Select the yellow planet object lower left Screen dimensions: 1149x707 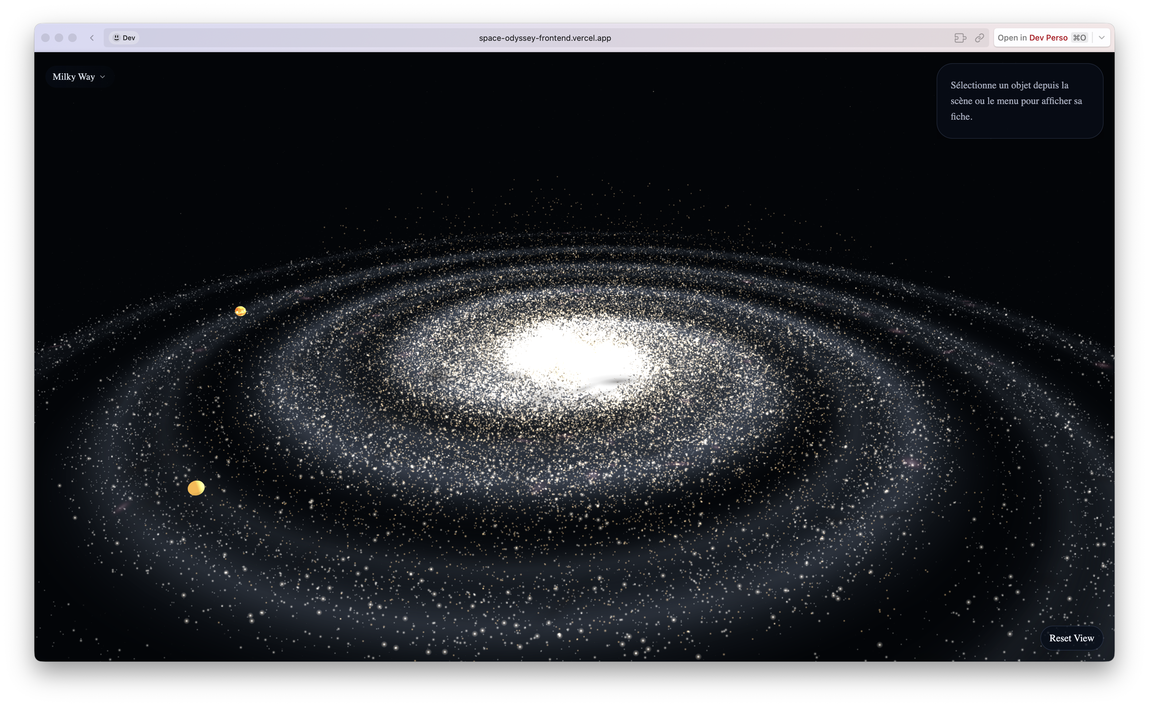coord(196,488)
